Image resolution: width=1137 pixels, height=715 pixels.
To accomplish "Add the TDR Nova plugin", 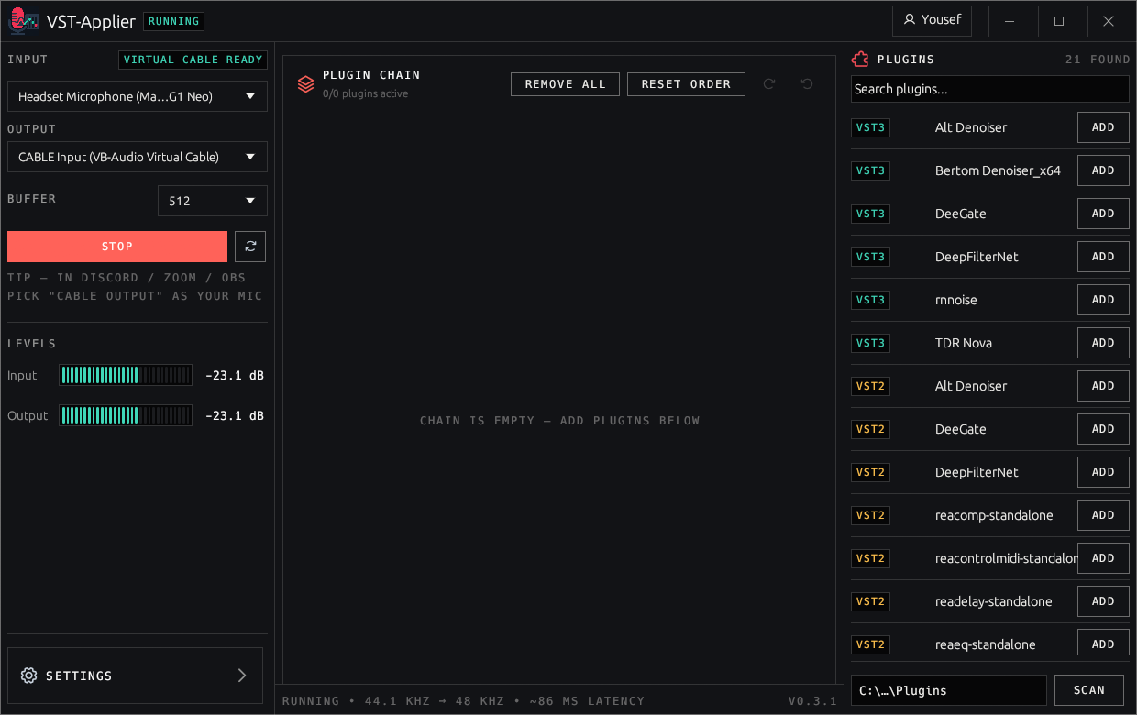I will tap(1103, 343).
